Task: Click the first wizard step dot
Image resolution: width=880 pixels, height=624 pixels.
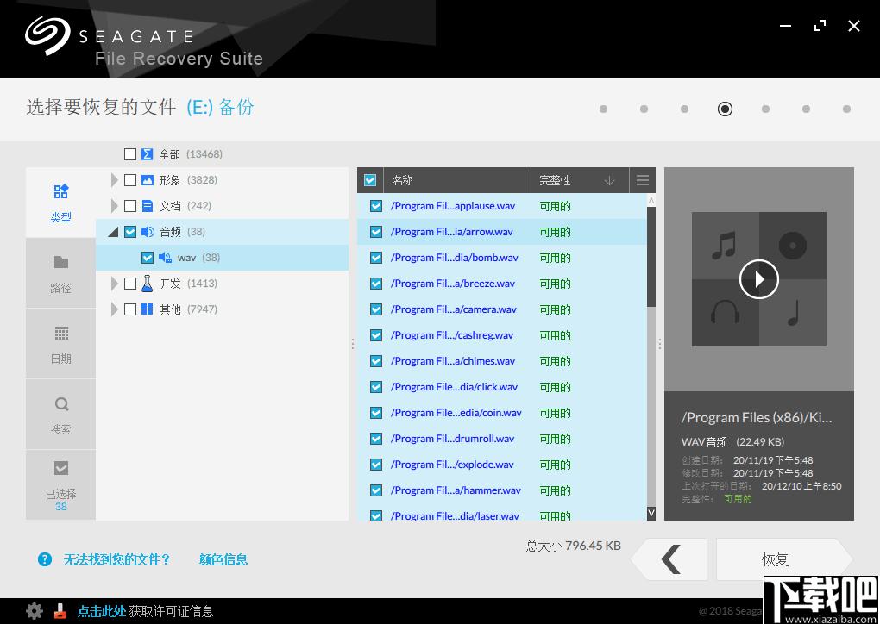Action: [x=603, y=109]
